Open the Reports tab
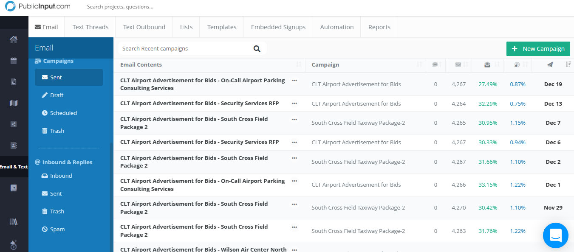This screenshot has width=574, height=252. click(379, 27)
